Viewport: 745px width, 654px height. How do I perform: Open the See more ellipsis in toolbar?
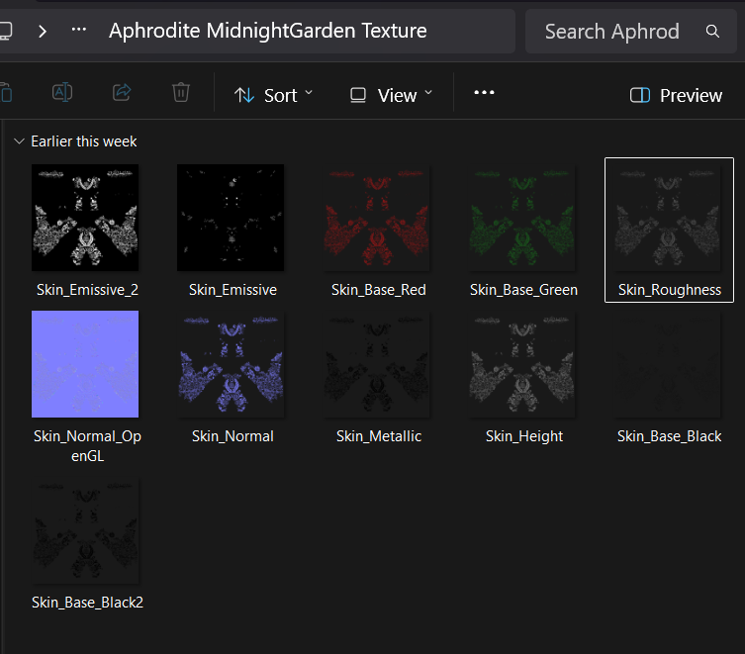point(484,92)
